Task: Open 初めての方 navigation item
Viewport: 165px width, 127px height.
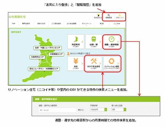Action: (41, 24)
